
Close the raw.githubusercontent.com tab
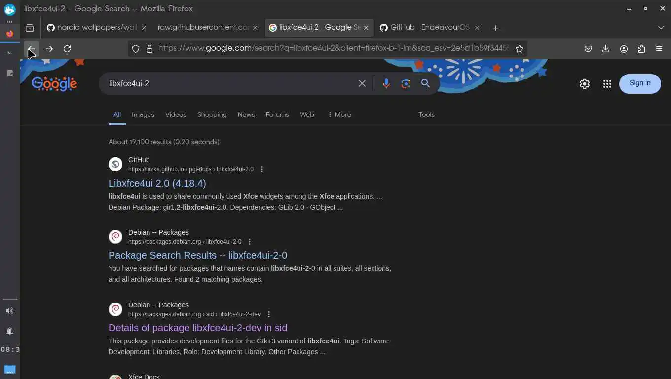click(255, 28)
